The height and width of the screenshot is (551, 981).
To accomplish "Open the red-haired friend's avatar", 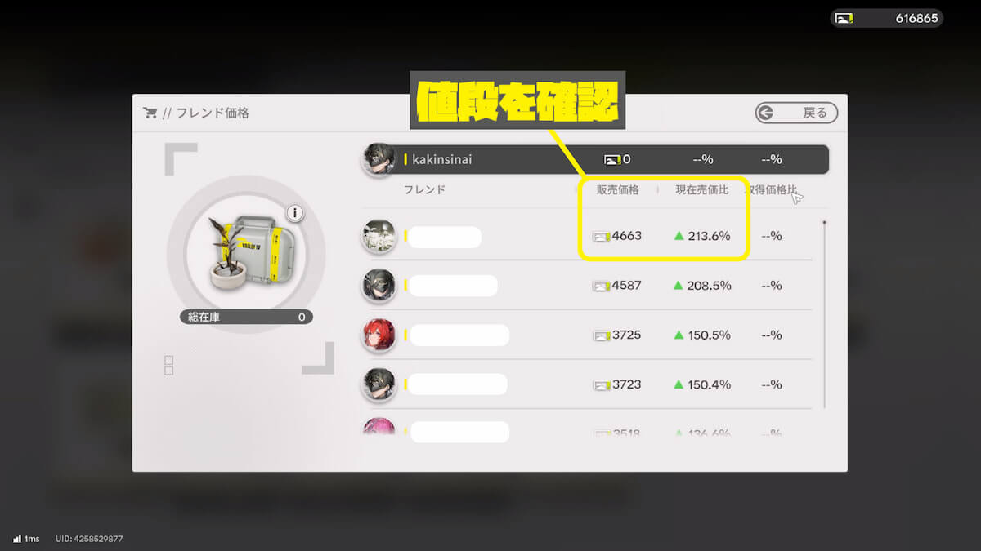I will pos(379,335).
